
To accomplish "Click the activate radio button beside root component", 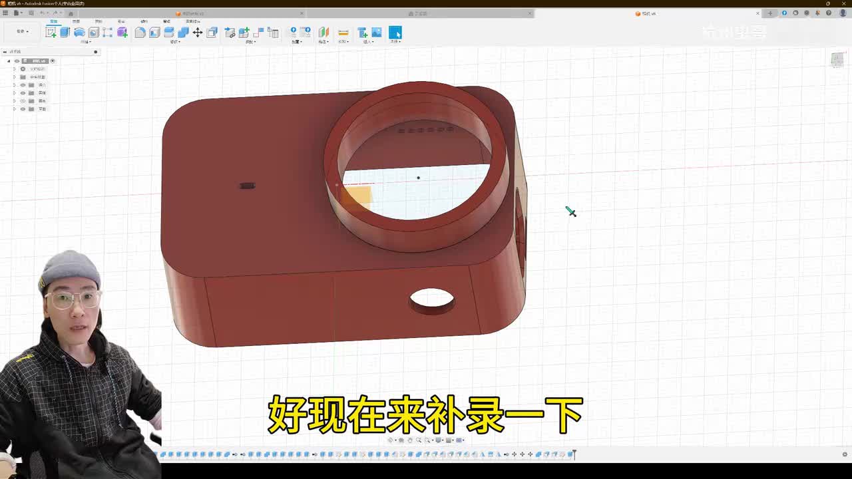I will point(53,61).
